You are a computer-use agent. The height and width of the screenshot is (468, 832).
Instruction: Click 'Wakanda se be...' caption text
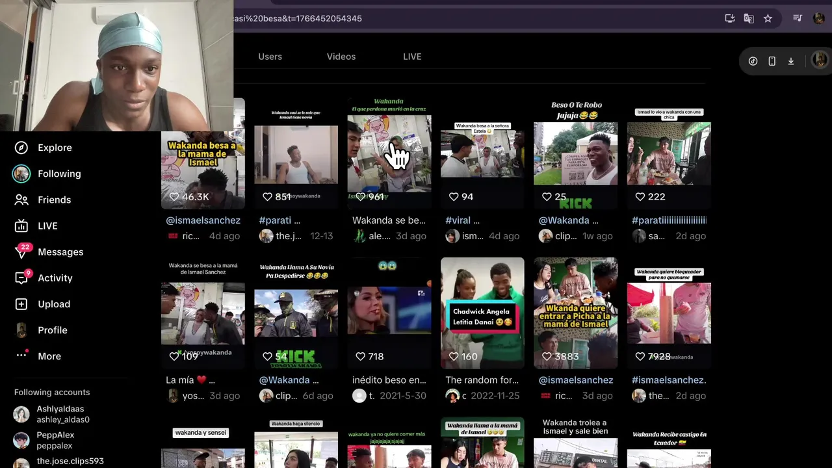389,220
